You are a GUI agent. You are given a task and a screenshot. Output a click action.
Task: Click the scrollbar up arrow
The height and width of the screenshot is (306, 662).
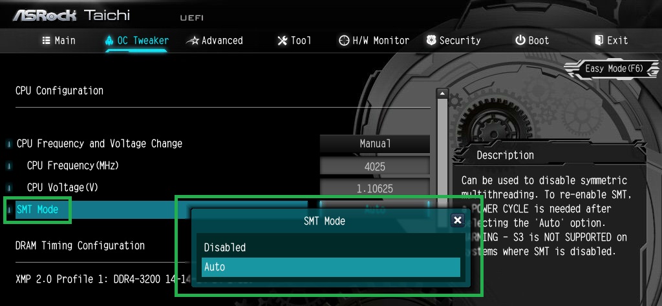coord(442,93)
